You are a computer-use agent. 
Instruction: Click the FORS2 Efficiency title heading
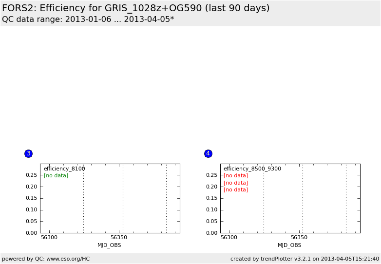(135, 8)
